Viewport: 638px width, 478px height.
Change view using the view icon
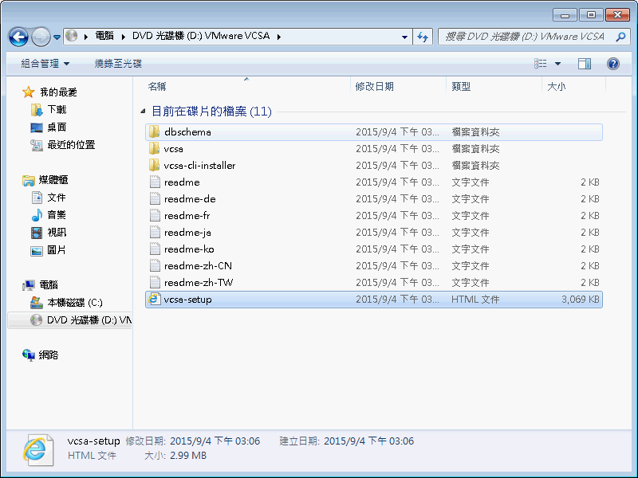pyautogui.click(x=541, y=64)
